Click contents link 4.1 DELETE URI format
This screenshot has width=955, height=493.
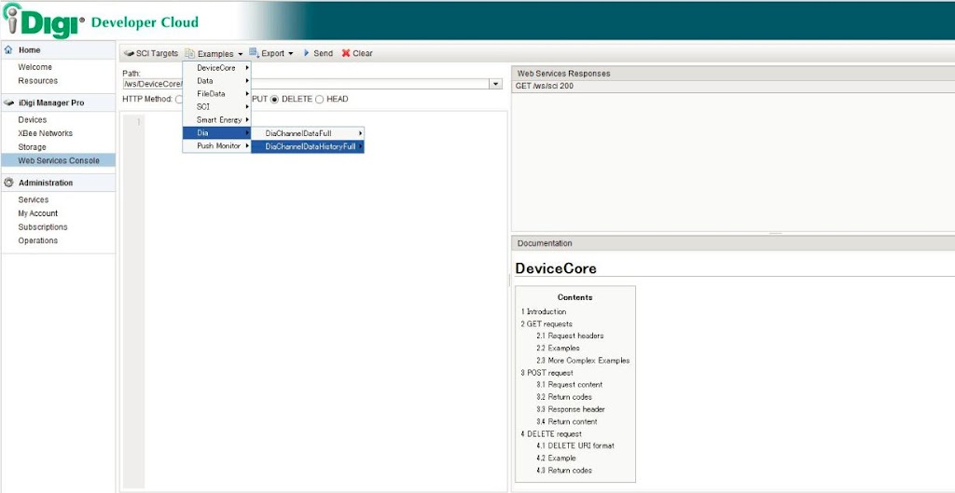click(x=575, y=445)
